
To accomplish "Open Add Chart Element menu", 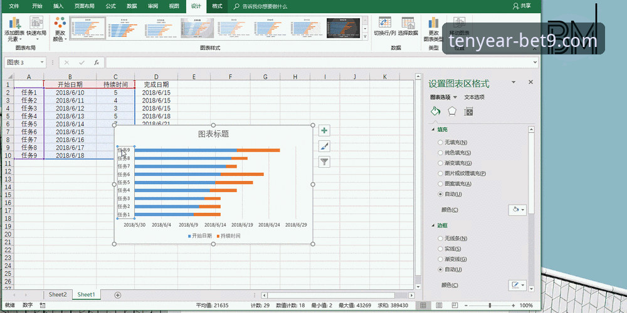I will pos(15,29).
